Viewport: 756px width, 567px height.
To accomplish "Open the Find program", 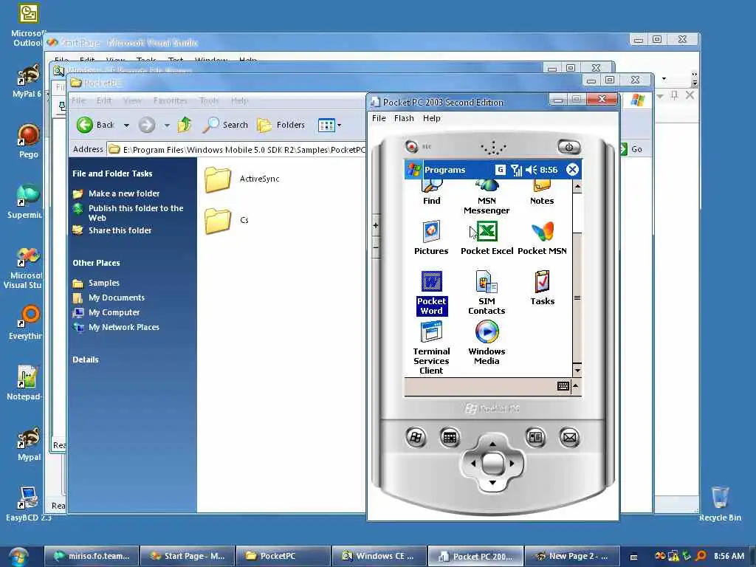I will 431,193.
